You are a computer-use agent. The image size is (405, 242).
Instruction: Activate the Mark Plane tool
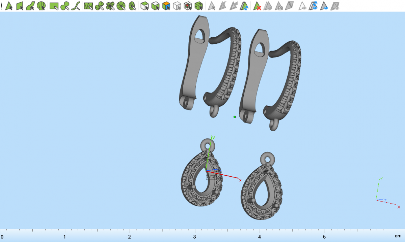20,6
